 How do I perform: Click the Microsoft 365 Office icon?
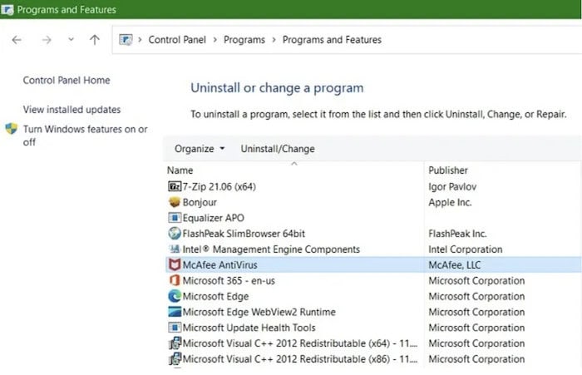point(175,280)
